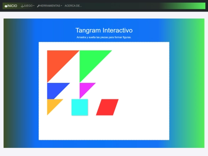Click the yellow small triangle piece
Screen dimensions: 208x156
52,104
